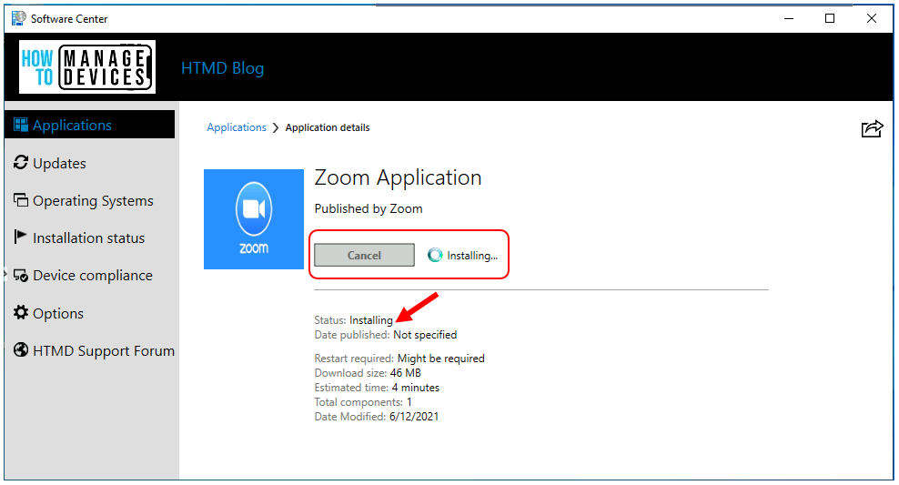Click the installing progress spinner
This screenshot has width=899, height=485.
(x=435, y=255)
